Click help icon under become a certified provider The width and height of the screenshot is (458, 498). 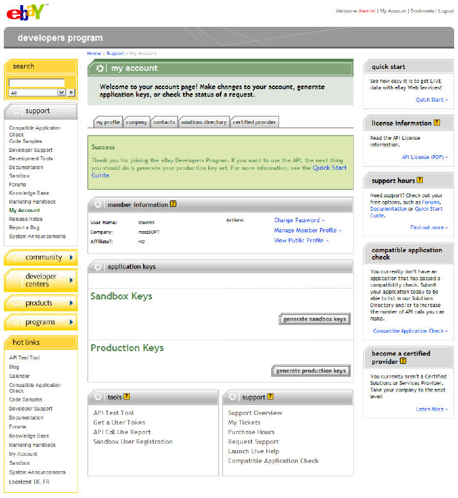click(403, 361)
